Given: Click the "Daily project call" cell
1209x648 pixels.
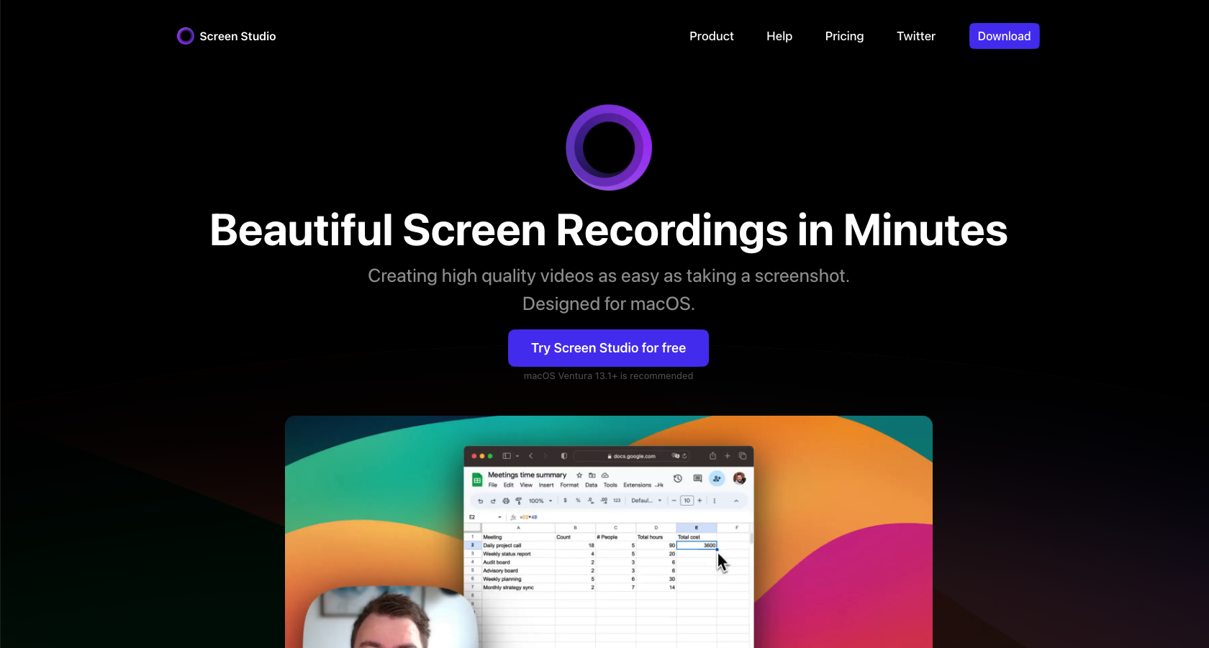Looking at the screenshot, I should 518,545.
